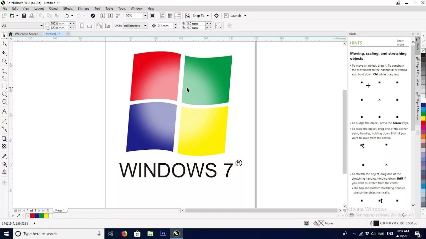Click the green swatch in document palette
The height and width of the screenshot is (239, 426).
click(41, 215)
